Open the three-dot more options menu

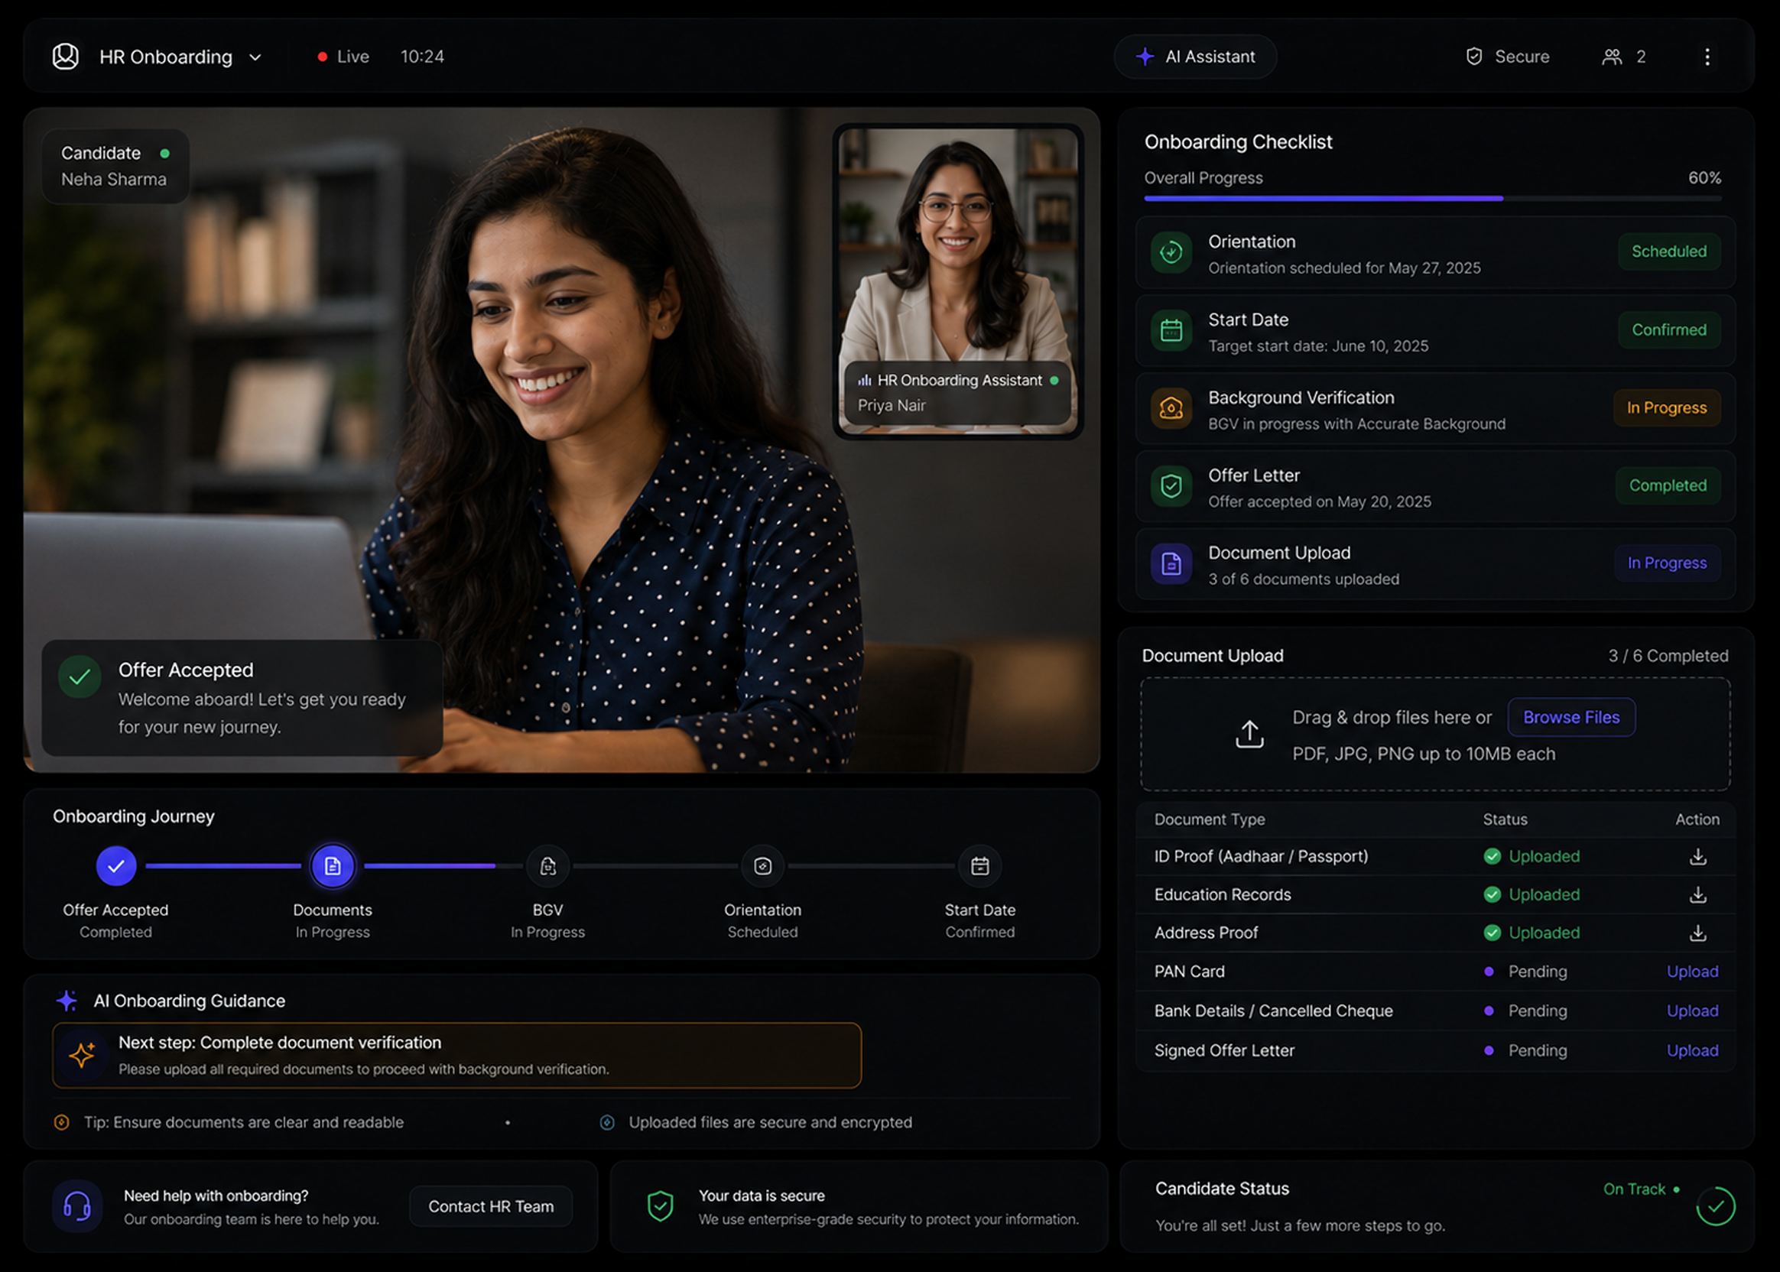(x=1707, y=57)
